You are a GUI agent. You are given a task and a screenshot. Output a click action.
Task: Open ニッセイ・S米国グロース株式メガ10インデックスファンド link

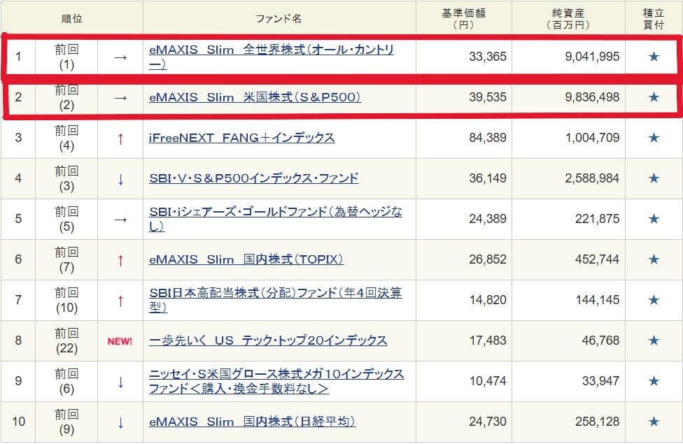tap(276, 374)
